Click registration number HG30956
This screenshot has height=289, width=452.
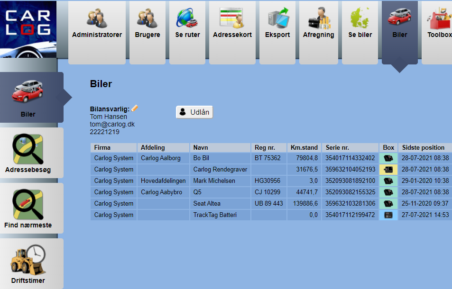point(267,181)
